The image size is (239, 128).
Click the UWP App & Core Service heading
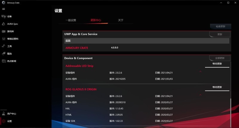81,34
